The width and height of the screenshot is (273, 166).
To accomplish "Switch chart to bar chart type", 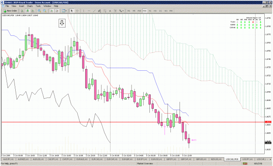I will pos(22,11).
